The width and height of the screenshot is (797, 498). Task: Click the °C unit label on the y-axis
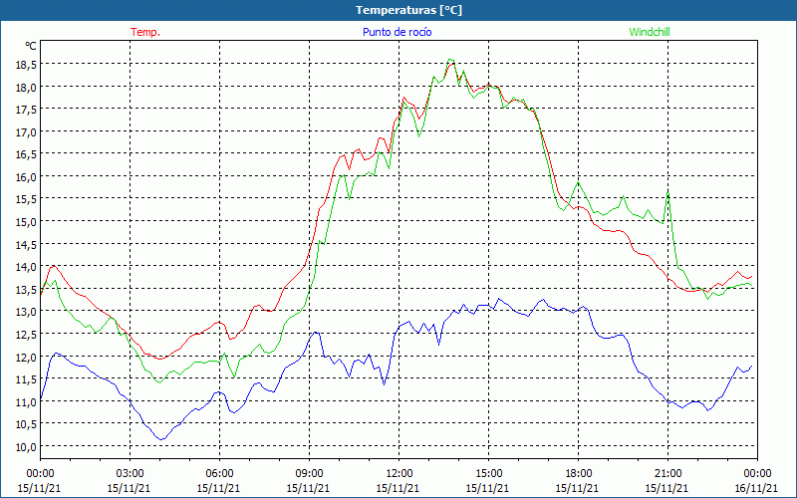coord(31,46)
